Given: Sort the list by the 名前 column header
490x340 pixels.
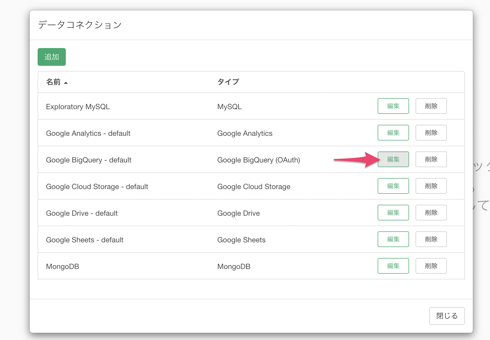Looking at the screenshot, I should [x=57, y=82].
